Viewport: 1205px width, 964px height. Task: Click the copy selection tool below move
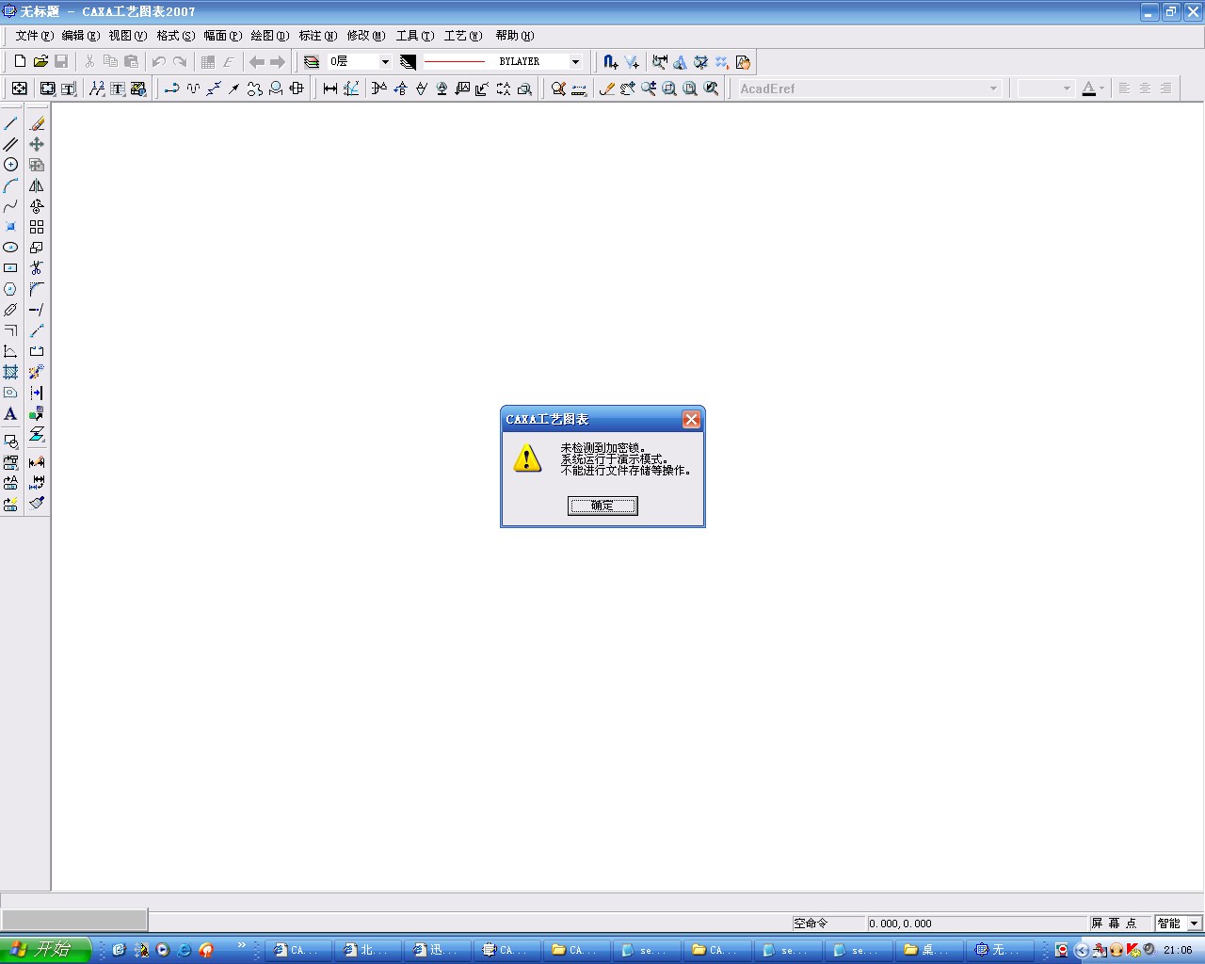tap(37, 165)
